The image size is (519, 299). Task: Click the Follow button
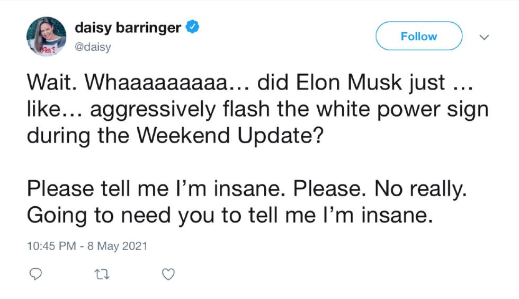418,36
